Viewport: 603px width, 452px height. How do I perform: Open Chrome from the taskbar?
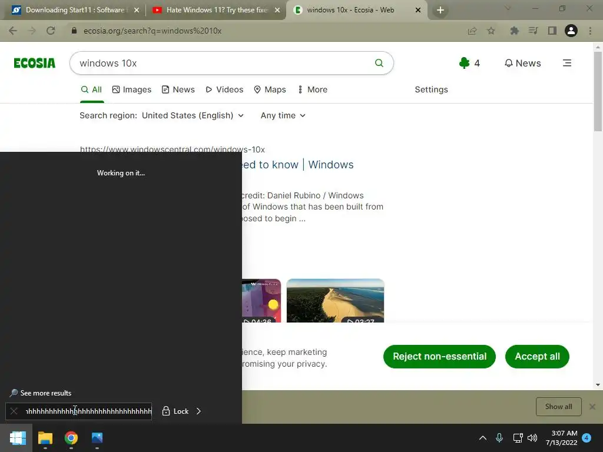coord(71,438)
